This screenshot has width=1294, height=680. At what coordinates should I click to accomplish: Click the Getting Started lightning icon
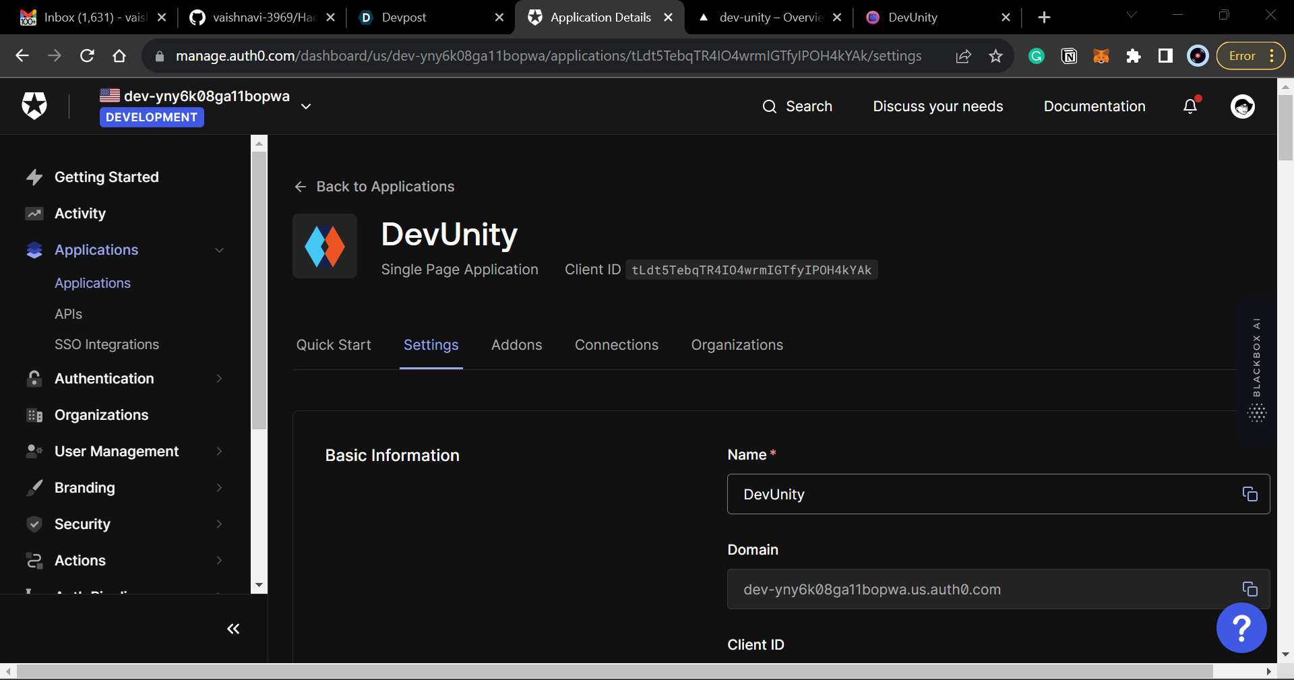(x=34, y=177)
